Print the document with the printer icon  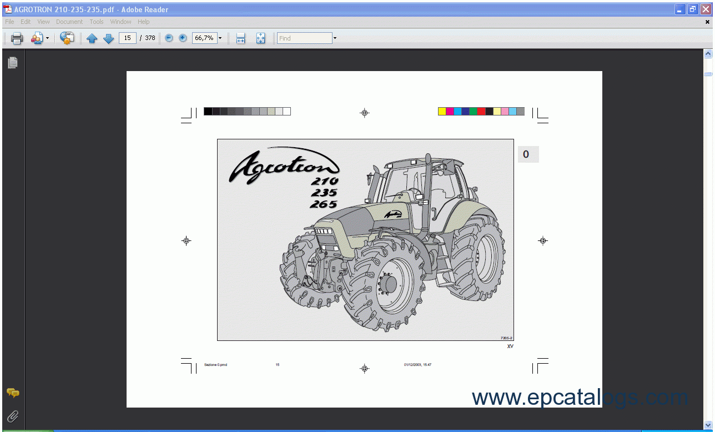(17, 38)
